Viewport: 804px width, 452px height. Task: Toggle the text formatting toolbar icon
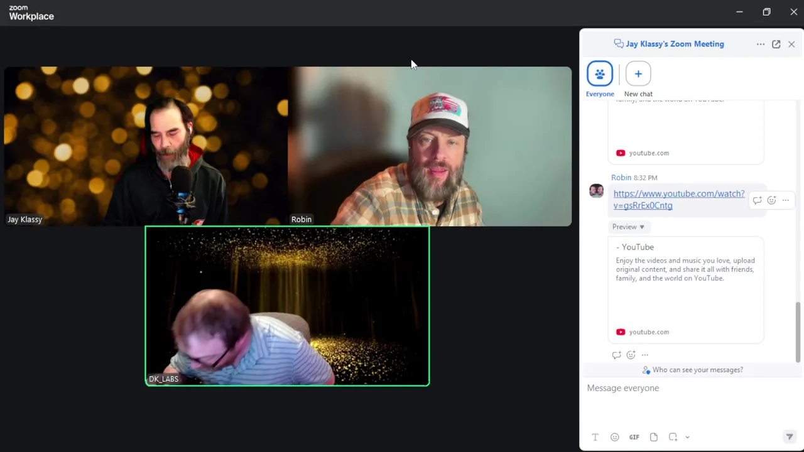click(x=595, y=437)
